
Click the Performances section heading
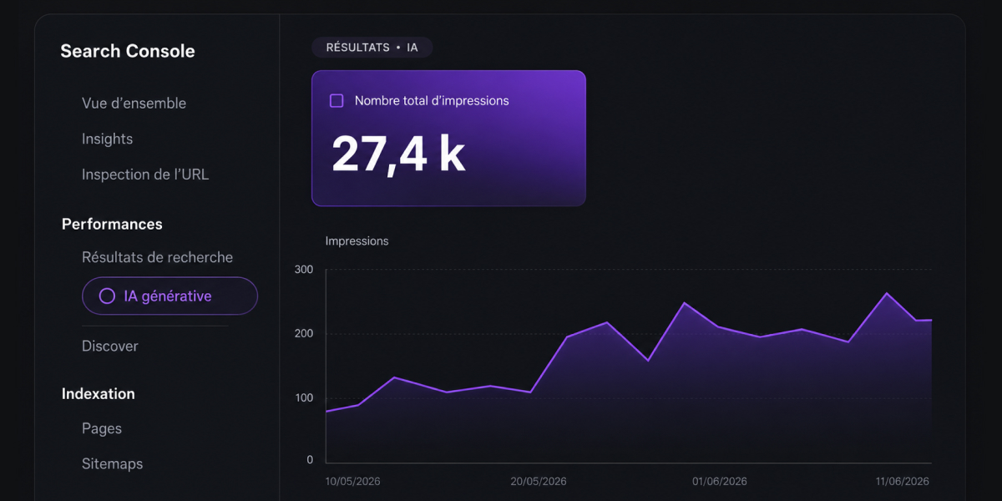point(112,224)
